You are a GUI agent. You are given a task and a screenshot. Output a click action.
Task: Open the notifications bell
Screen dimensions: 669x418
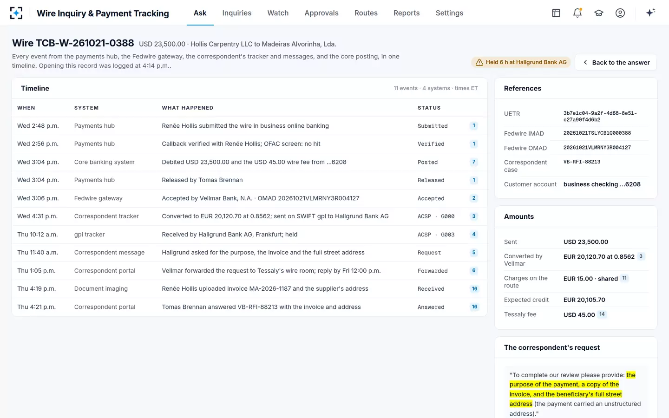(x=577, y=13)
